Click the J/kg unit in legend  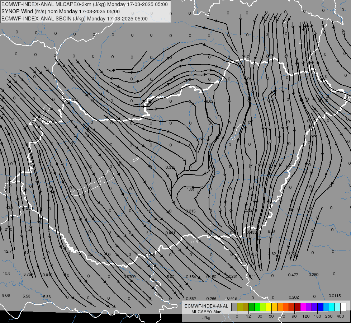click(207, 318)
